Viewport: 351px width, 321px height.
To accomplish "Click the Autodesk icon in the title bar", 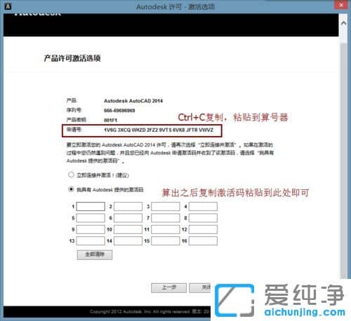I will pos(8,6).
